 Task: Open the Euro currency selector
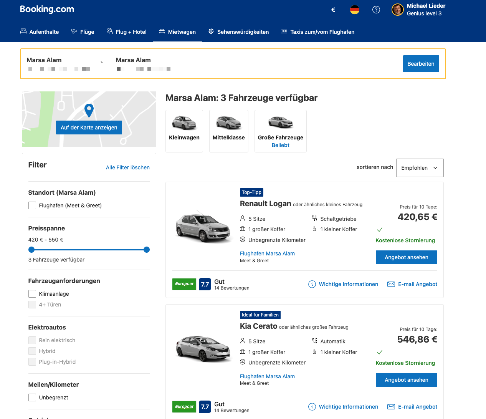(x=333, y=10)
